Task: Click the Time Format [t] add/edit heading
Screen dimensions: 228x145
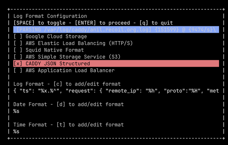Action: pyautogui.click(x=68, y=125)
